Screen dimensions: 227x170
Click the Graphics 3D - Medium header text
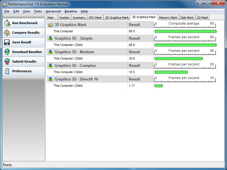pyautogui.click(x=74, y=52)
